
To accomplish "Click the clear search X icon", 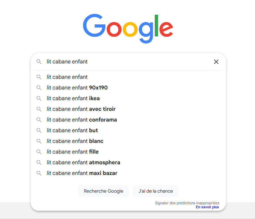I will 216,62.
